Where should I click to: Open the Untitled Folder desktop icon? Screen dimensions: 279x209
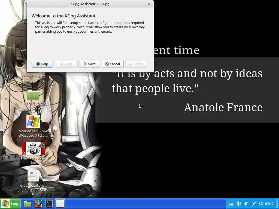point(34,98)
